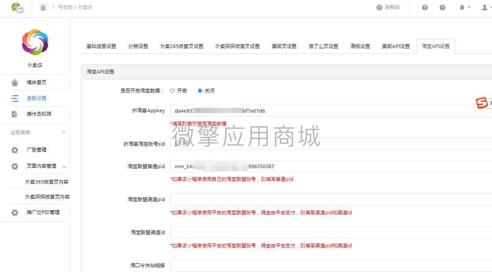This screenshot has height=272, width=492.
Task: Click the 号老板 breadcrumb text
Action: pos(65,7)
